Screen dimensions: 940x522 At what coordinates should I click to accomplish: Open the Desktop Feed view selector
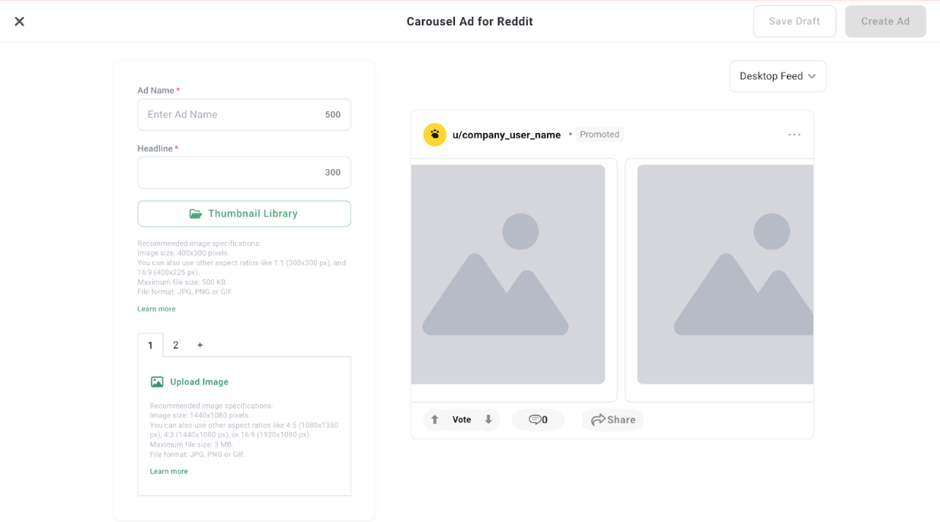777,76
